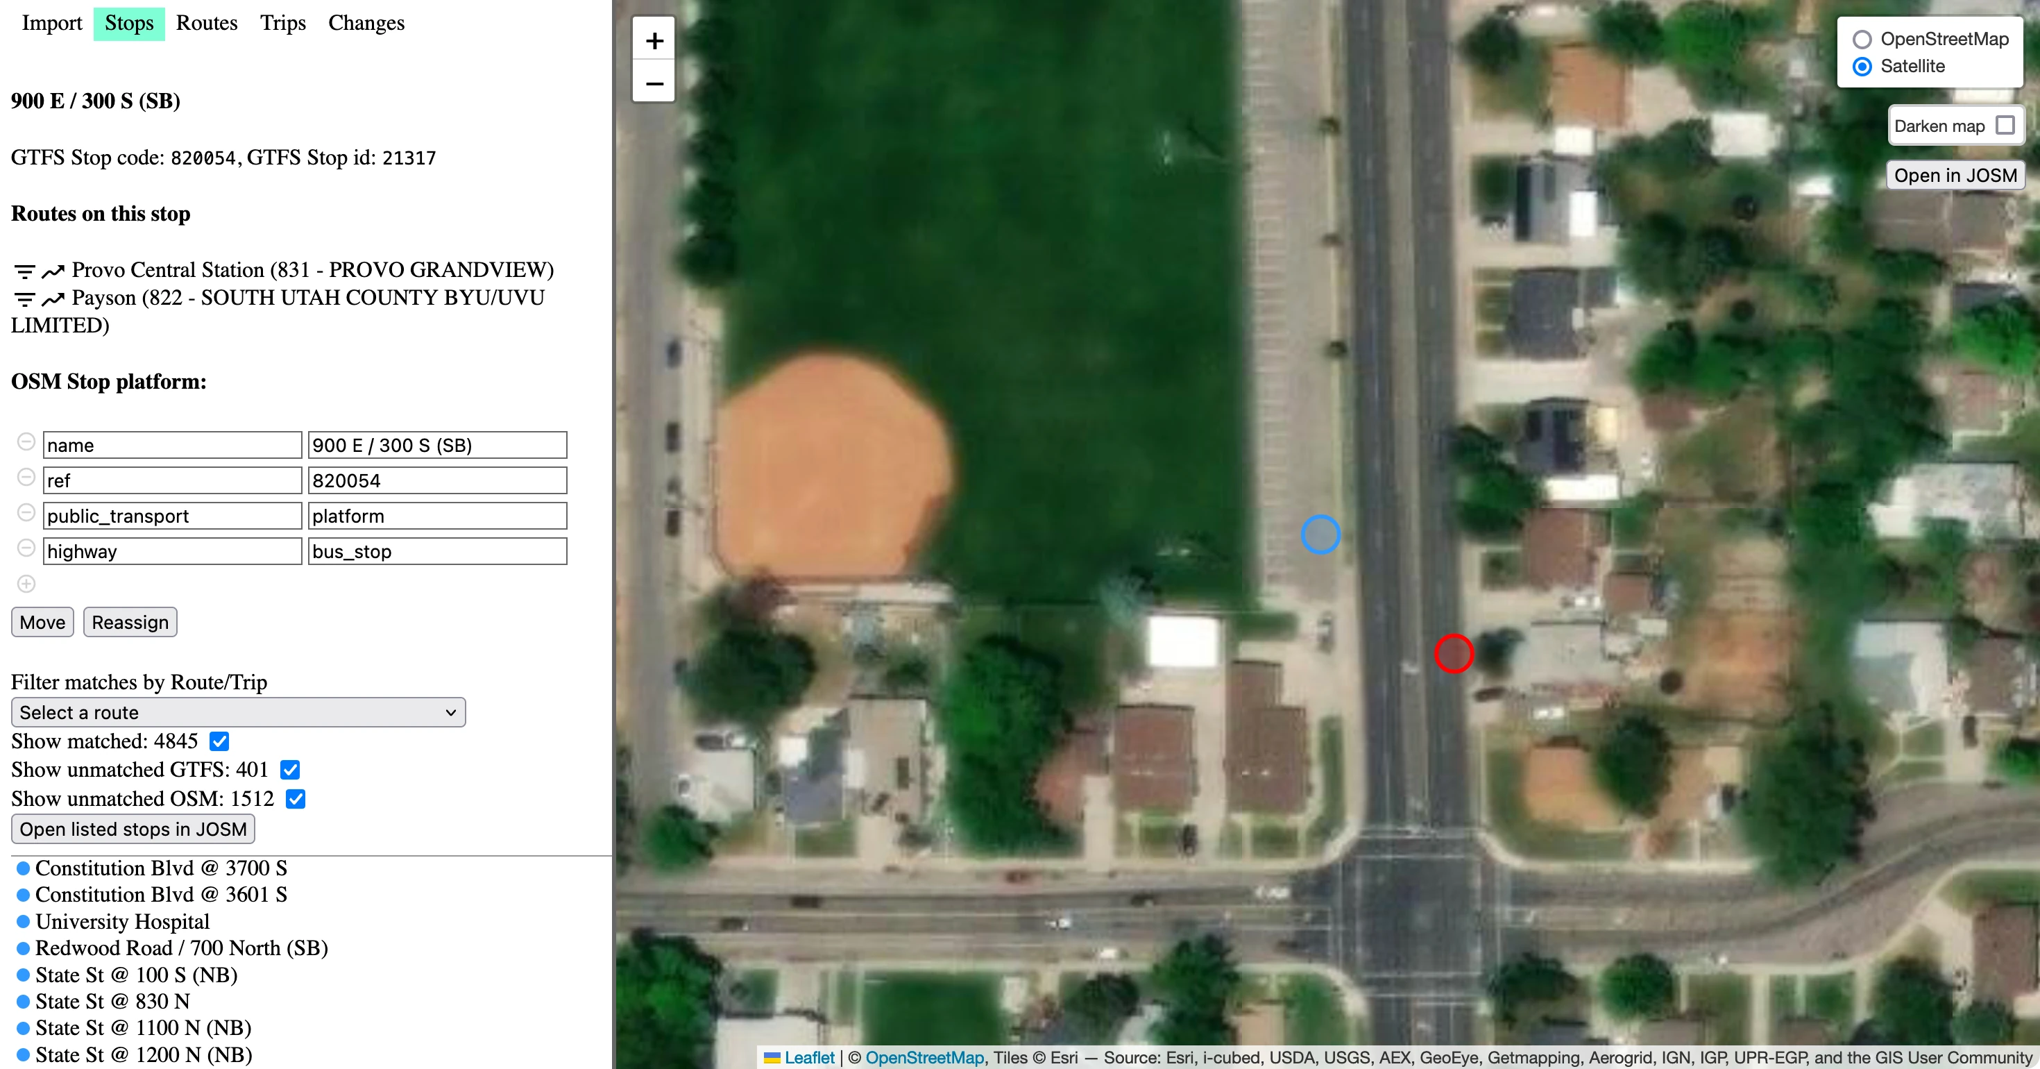Click the zoom in (+) map control
Screen dimensions: 2040x1069
(654, 40)
